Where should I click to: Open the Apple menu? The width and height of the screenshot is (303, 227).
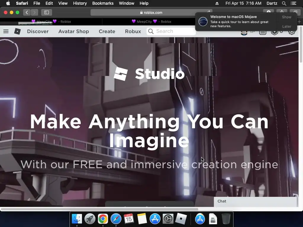click(x=8, y=3)
